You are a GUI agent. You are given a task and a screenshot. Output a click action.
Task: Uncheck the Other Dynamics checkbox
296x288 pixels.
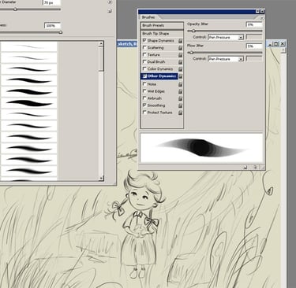144,76
